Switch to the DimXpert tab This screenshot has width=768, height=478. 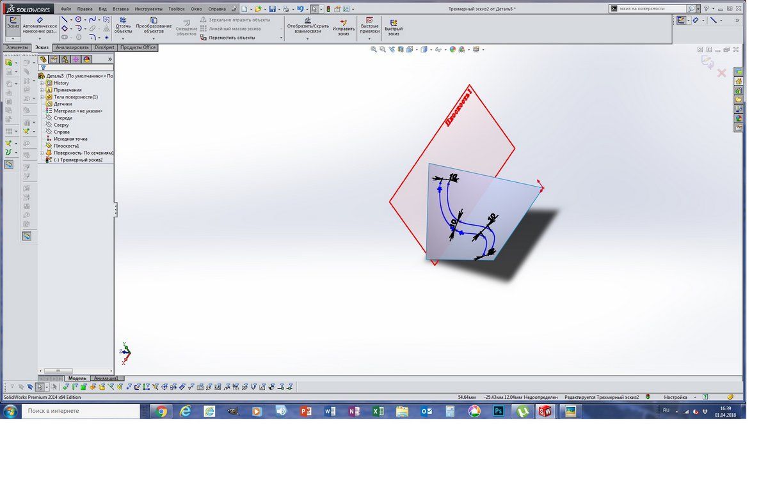(x=105, y=47)
